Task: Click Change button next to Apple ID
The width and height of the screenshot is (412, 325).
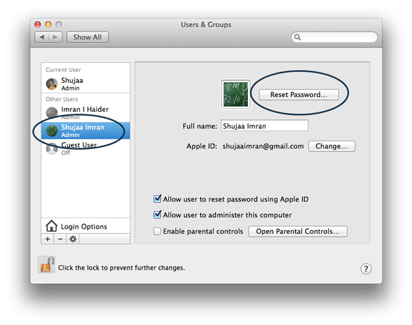Action: tap(332, 146)
